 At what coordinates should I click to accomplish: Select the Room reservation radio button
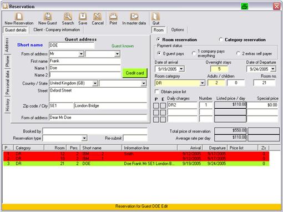(158, 39)
